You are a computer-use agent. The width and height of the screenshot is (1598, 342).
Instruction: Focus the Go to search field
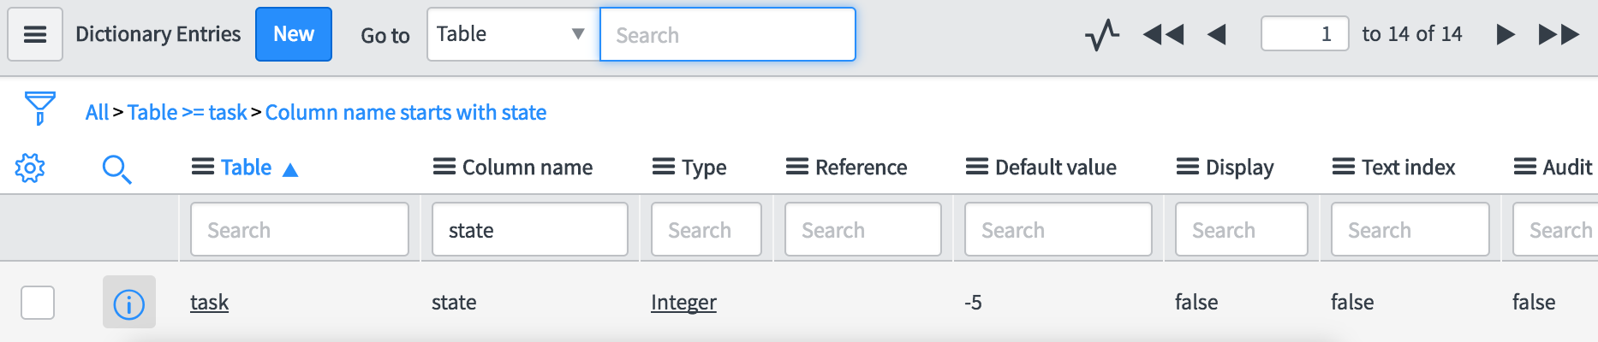[x=728, y=34]
